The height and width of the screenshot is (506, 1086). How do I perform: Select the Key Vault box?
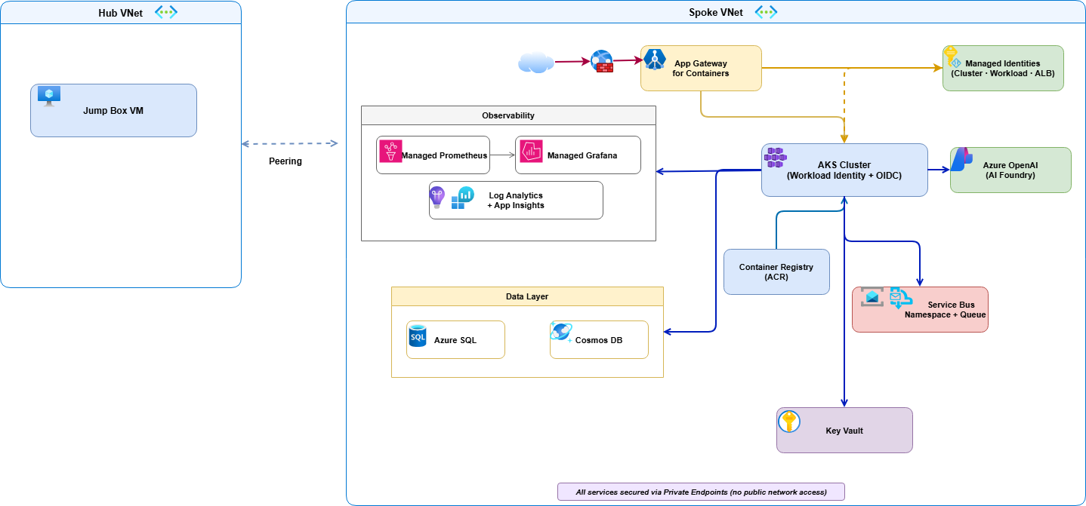point(844,430)
